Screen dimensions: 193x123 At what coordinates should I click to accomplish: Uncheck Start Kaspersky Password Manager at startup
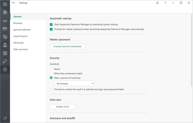51,24
